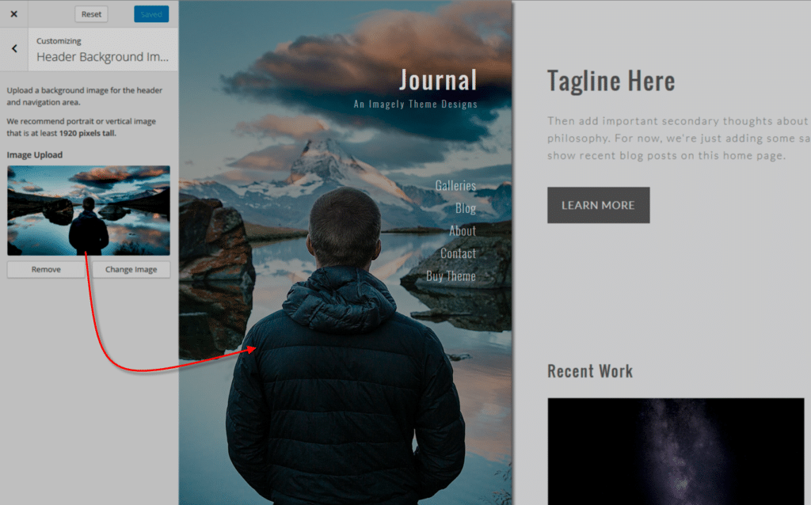The width and height of the screenshot is (811, 505).
Task: Open the Journal site title link
Action: coord(437,80)
